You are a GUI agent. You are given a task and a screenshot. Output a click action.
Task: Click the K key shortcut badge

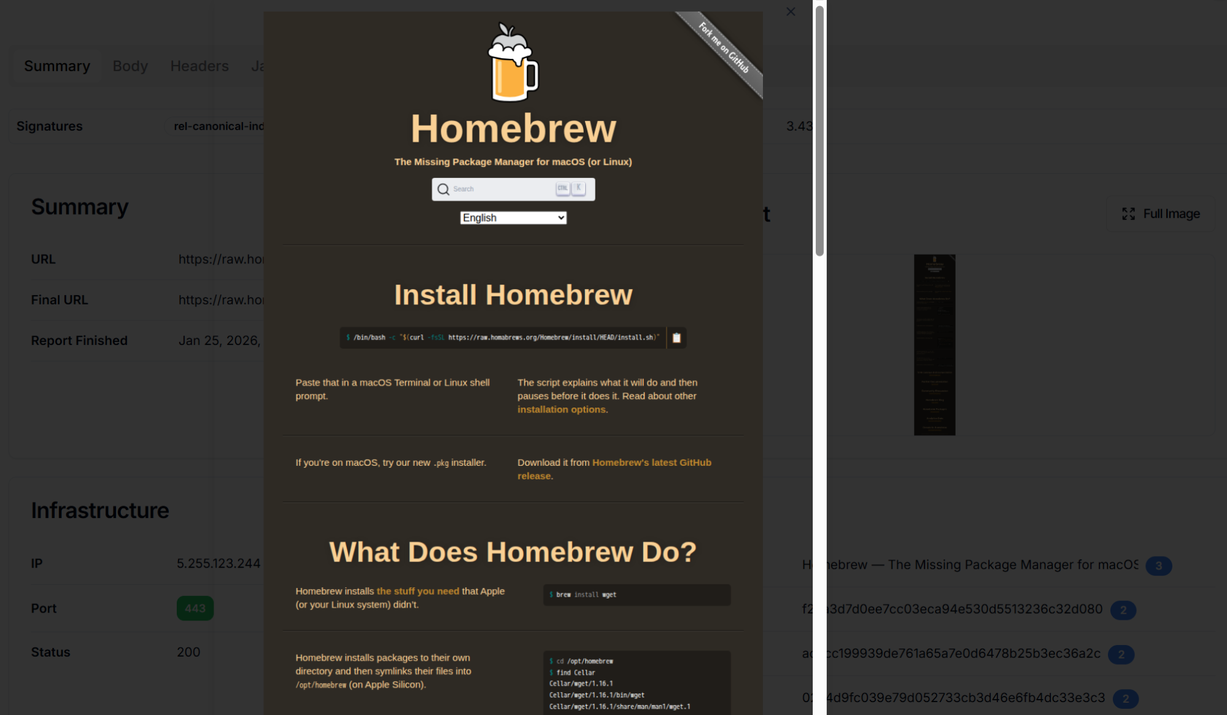click(x=578, y=188)
